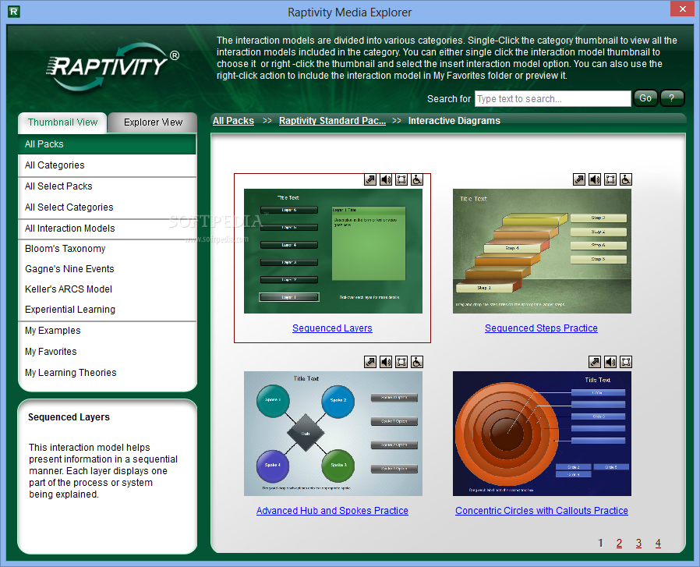Select All Select Categories entry
The width and height of the screenshot is (700, 567).
107,207
